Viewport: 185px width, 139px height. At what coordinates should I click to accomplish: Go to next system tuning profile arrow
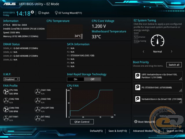171,52
